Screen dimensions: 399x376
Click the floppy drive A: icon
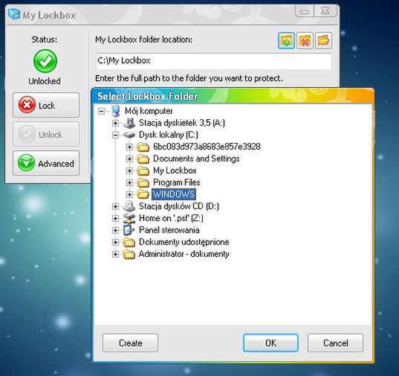(x=129, y=123)
